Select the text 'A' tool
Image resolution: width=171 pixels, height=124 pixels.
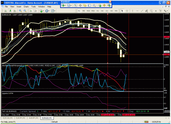tap(156, 11)
